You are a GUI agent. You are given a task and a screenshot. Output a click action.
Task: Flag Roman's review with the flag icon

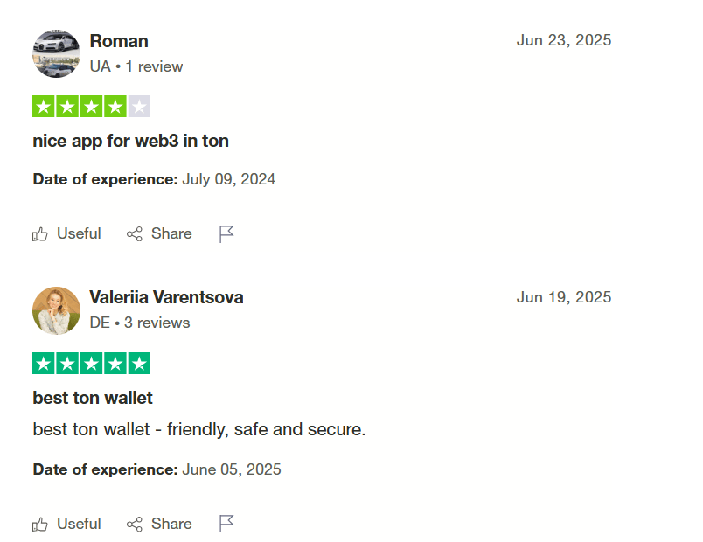click(x=226, y=234)
